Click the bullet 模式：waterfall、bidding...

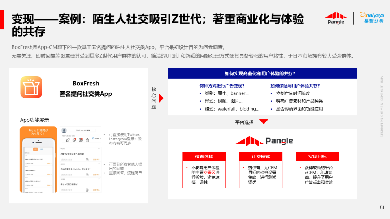coord(232,109)
